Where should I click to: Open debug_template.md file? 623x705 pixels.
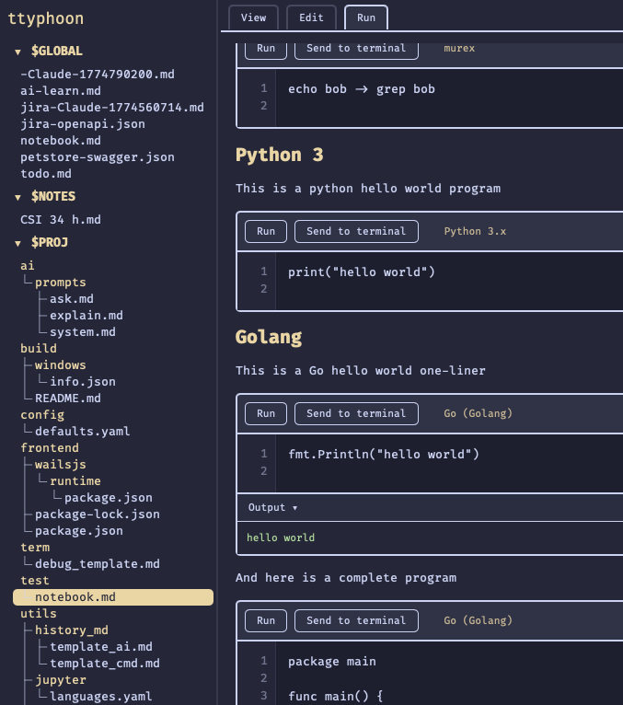tap(98, 564)
